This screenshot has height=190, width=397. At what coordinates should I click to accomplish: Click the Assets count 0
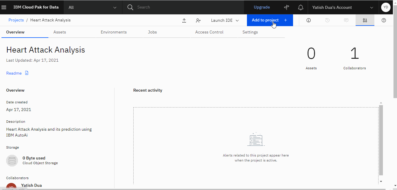tap(311, 54)
